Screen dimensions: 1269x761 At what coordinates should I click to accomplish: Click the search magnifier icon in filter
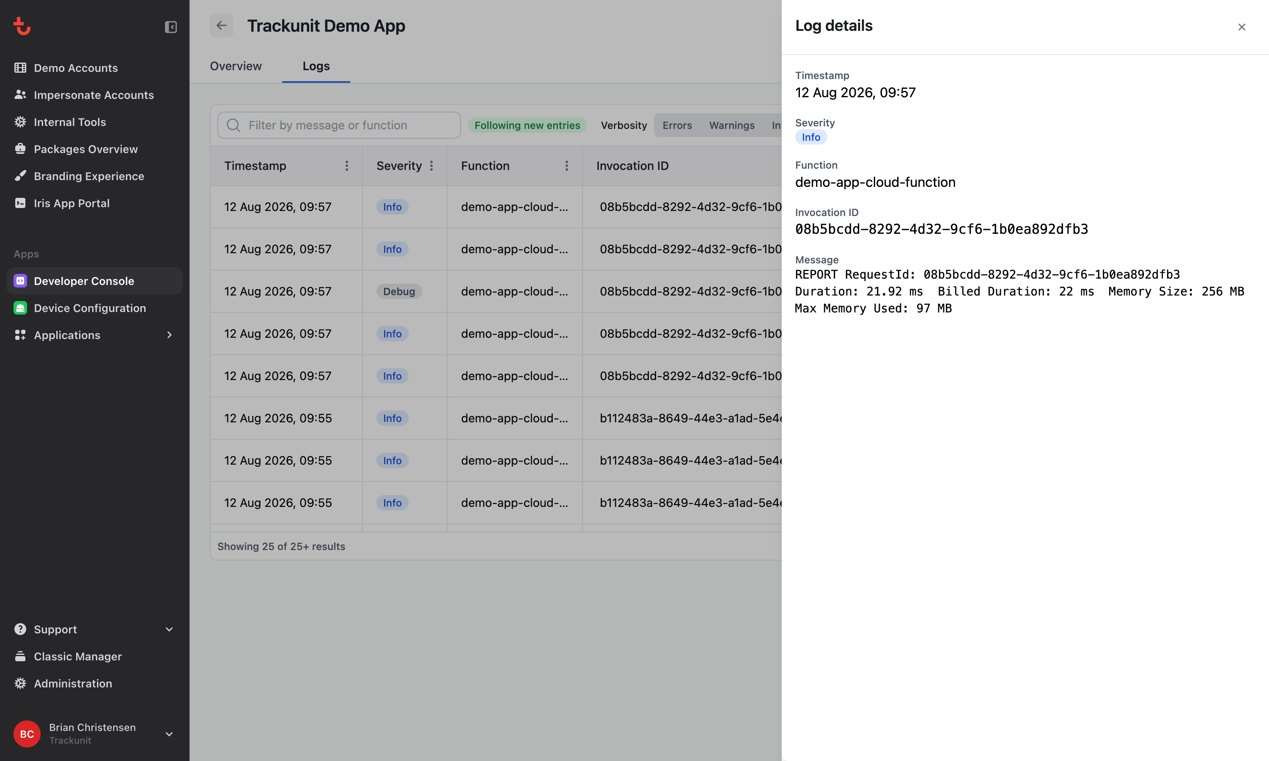[233, 125]
